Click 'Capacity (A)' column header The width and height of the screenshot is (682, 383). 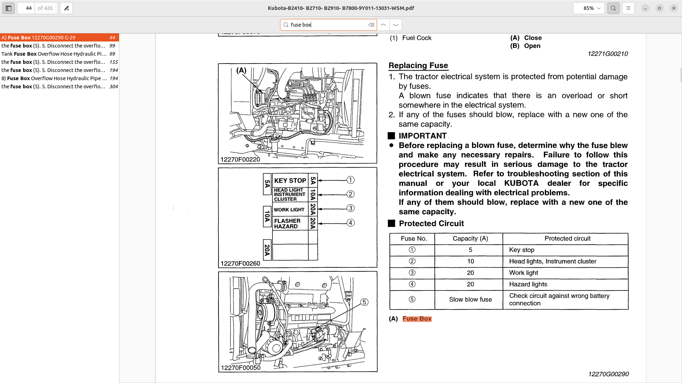pos(469,239)
